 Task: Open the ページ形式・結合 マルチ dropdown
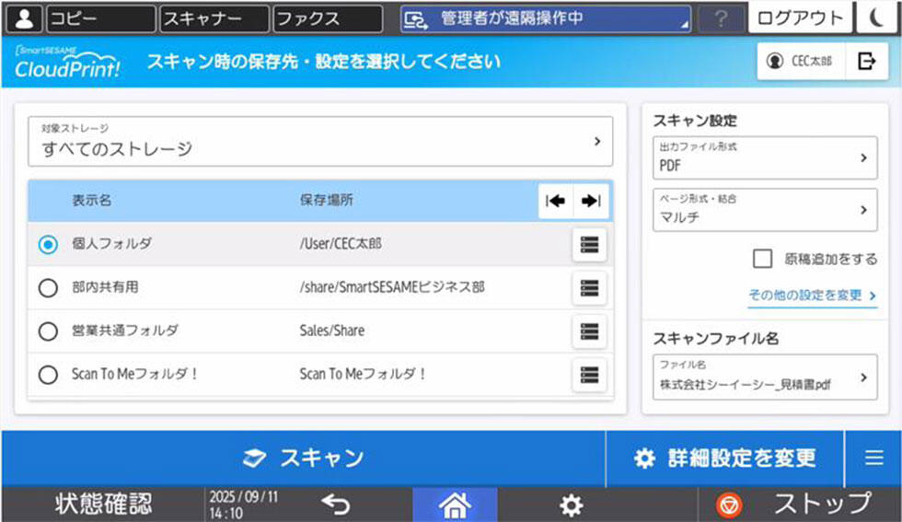coord(764,210)
